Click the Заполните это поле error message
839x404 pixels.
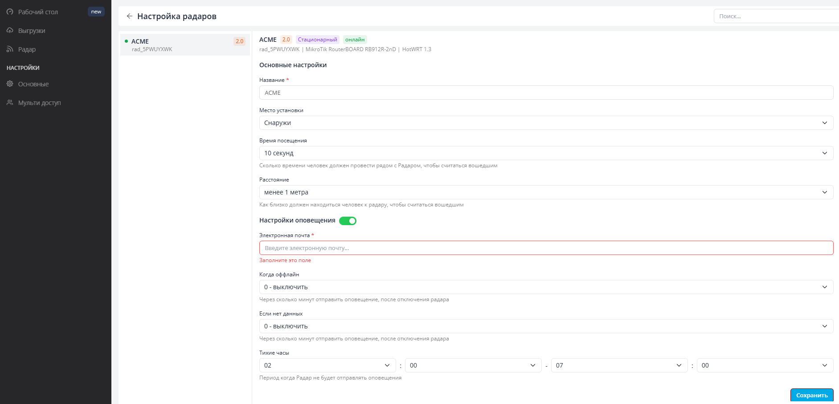tap(285, 260)
